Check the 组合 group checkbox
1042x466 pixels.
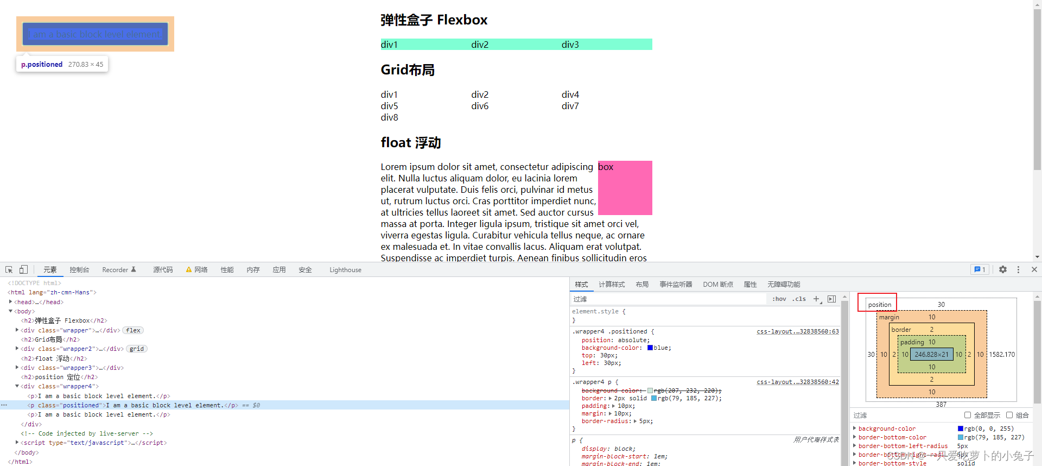tap(1009, 415)
